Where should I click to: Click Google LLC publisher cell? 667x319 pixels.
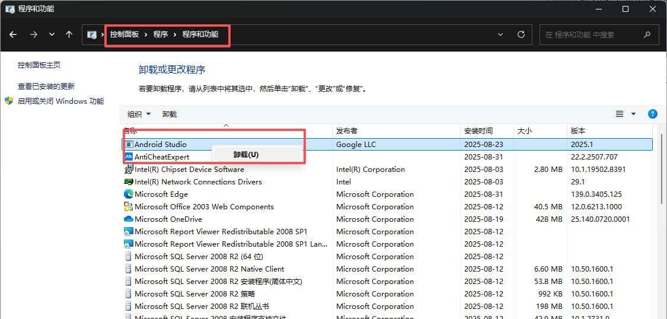tap(356, 145)
